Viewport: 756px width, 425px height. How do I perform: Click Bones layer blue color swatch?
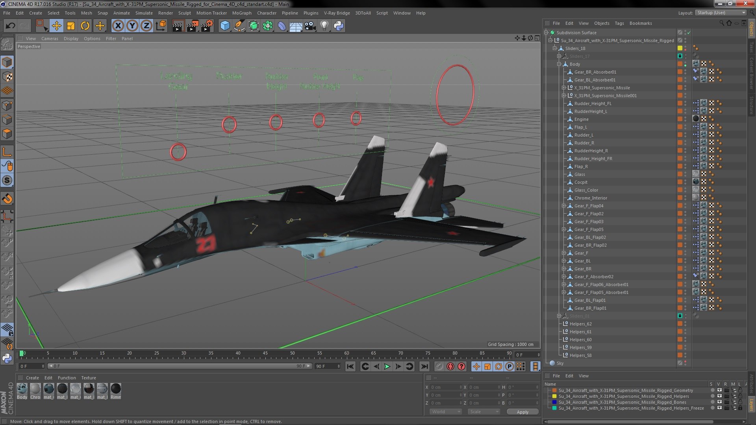(x=554, y=402)
